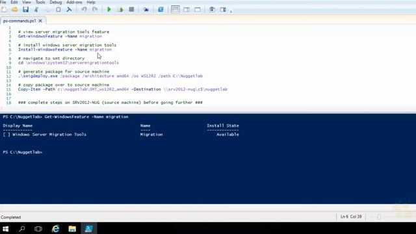The width and height of the screenshot is (416, 234).
Task: Click the Stop Operation square icon
Action: [131, 10]
